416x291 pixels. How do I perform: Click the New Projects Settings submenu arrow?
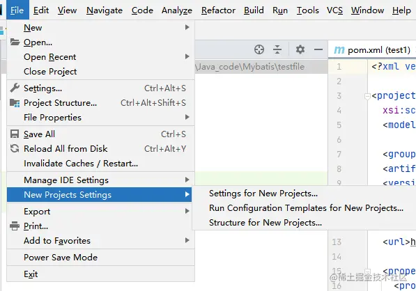[187, 194]
